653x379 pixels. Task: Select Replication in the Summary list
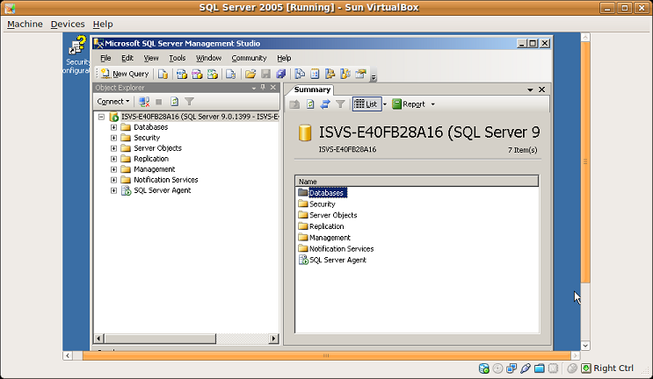pyautogui.click(x=327, y=226)
